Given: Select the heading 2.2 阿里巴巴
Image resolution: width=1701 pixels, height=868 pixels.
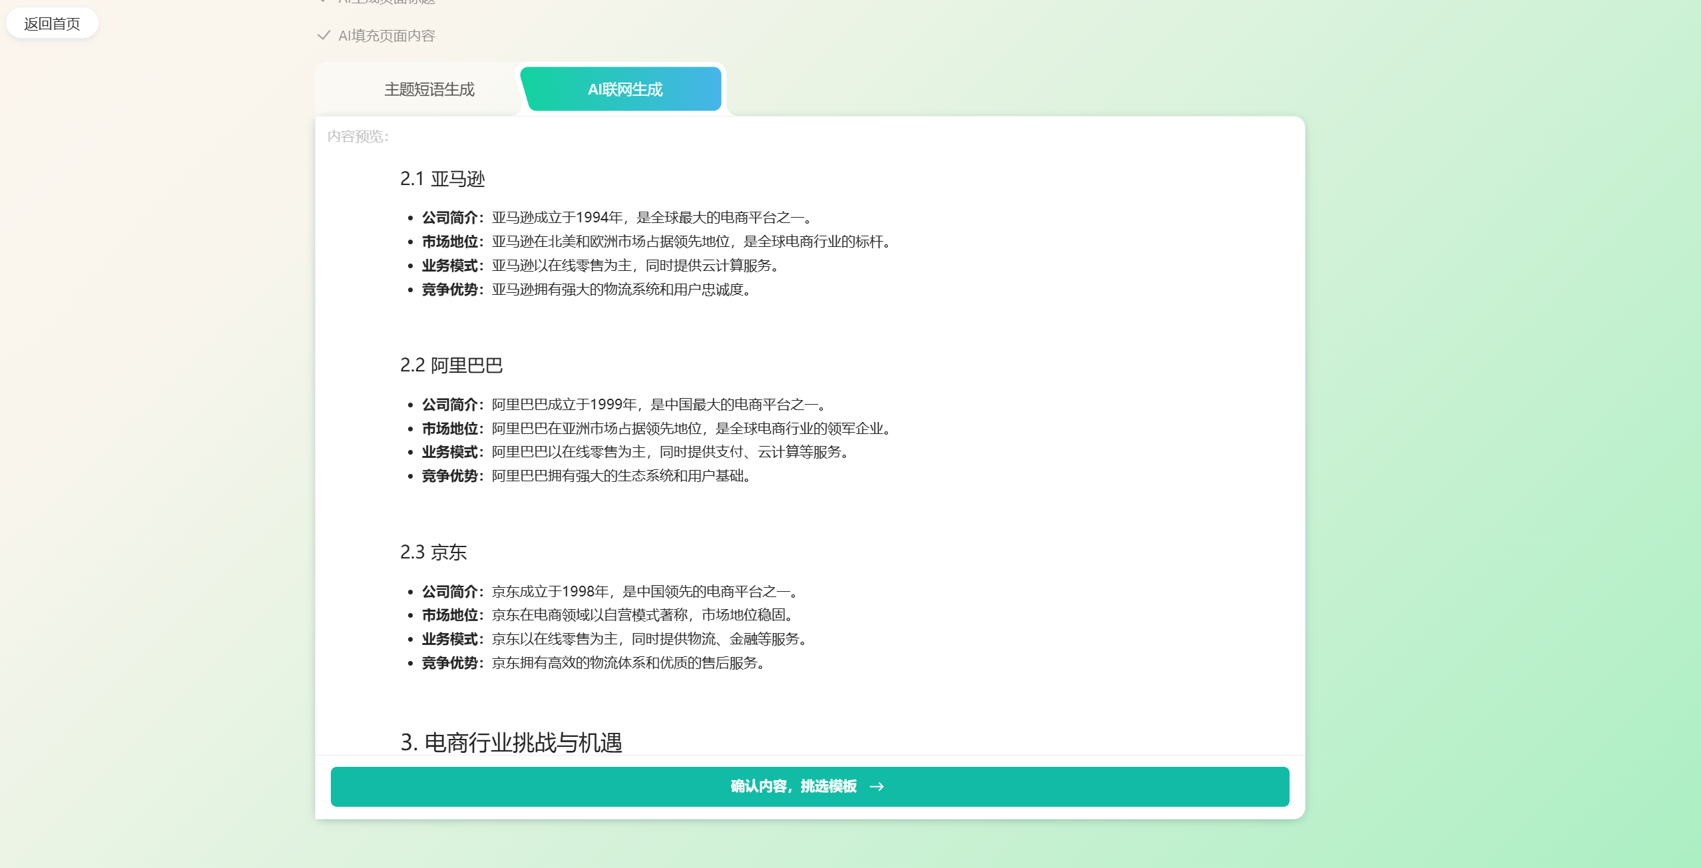Looking at the screenshot, I should [451, 365].
